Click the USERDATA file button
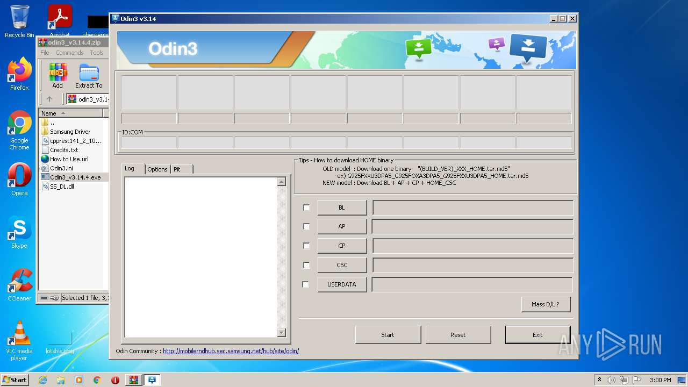Viewport: 688px width, 387px height. tap(342, 284)
